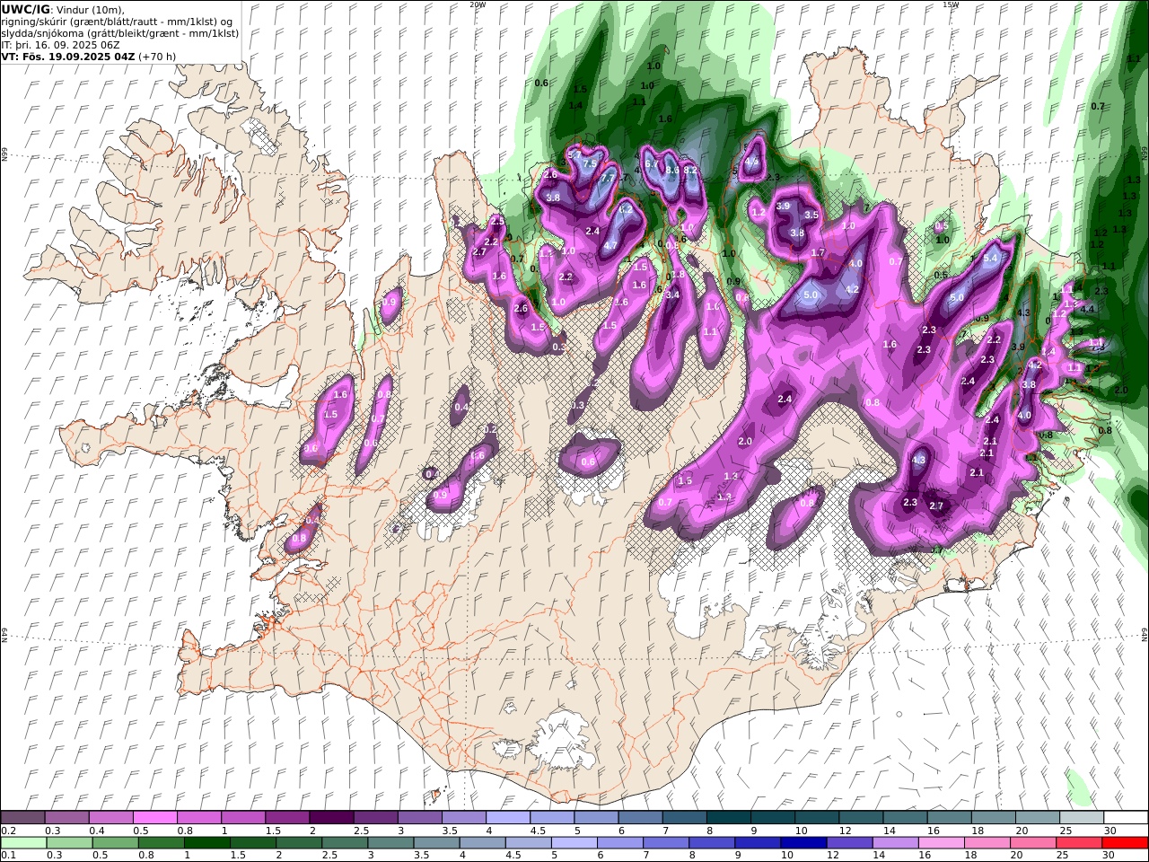Screen dimensions: 1149x862
Task: Click the 'rigning/skúrir' legend description line
Action: (x=118, y=22)
